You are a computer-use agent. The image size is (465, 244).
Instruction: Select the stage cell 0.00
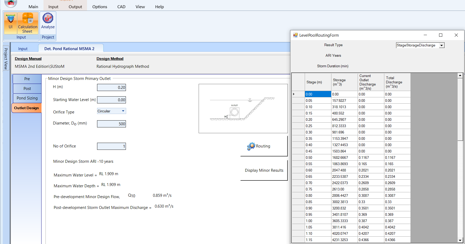[318, 94]
